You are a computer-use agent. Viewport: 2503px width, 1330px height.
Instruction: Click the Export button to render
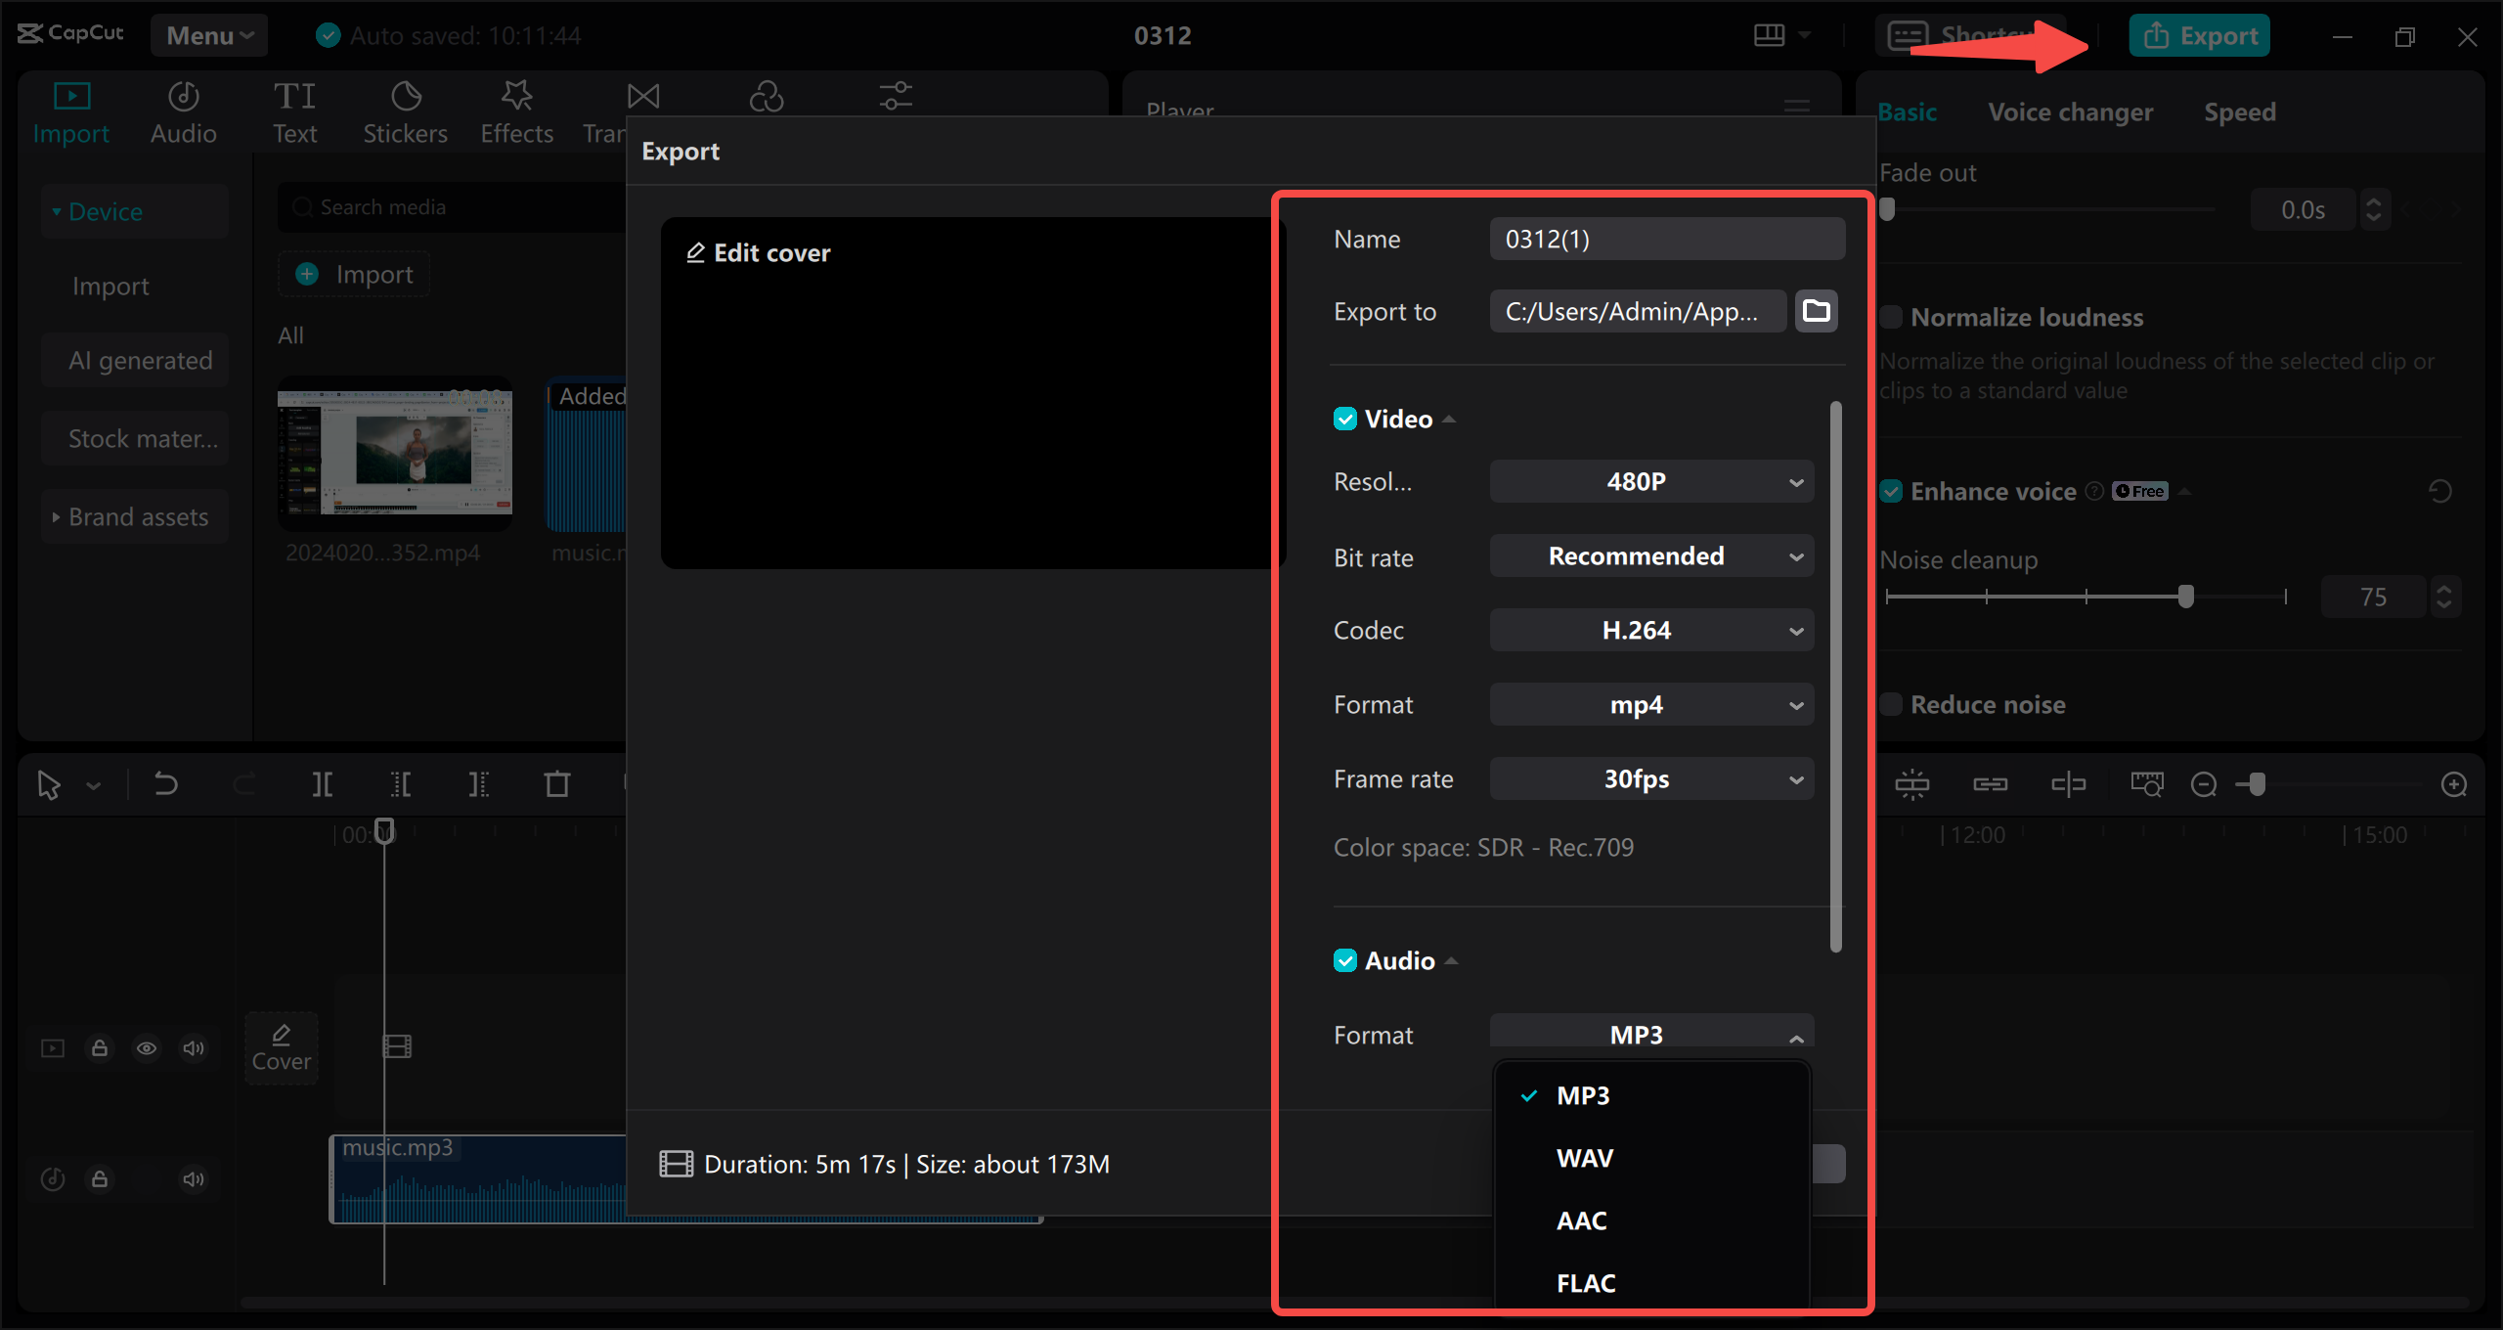pos(2200,36)
